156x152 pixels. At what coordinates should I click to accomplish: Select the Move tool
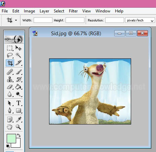(18, 48)
